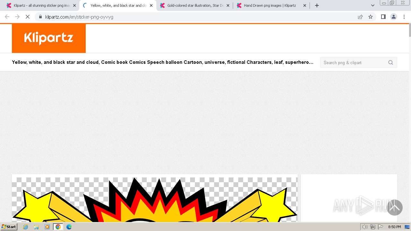This screenshot has height=231, width=411.
Task: Click the search magnifier icon
Action: [390, 63]
